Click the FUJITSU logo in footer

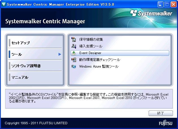(x=166, y=123)
